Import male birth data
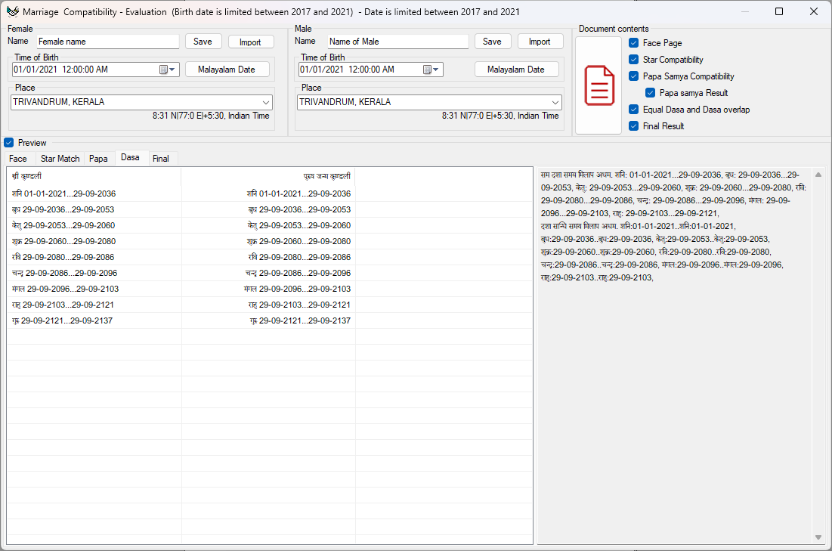Viewport: 832px width, 551px height. 540,42
